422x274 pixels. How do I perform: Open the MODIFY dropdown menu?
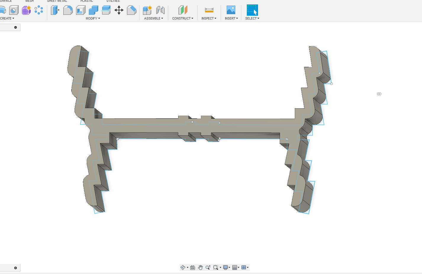tap(93, 18)
